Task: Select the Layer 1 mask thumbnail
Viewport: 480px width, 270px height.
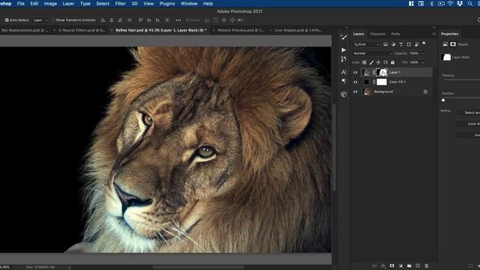Action: (x=382, y=73)
